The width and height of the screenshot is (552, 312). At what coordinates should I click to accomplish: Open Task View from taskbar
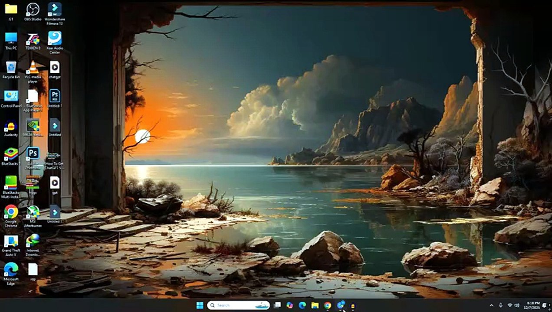click(277, 305)
